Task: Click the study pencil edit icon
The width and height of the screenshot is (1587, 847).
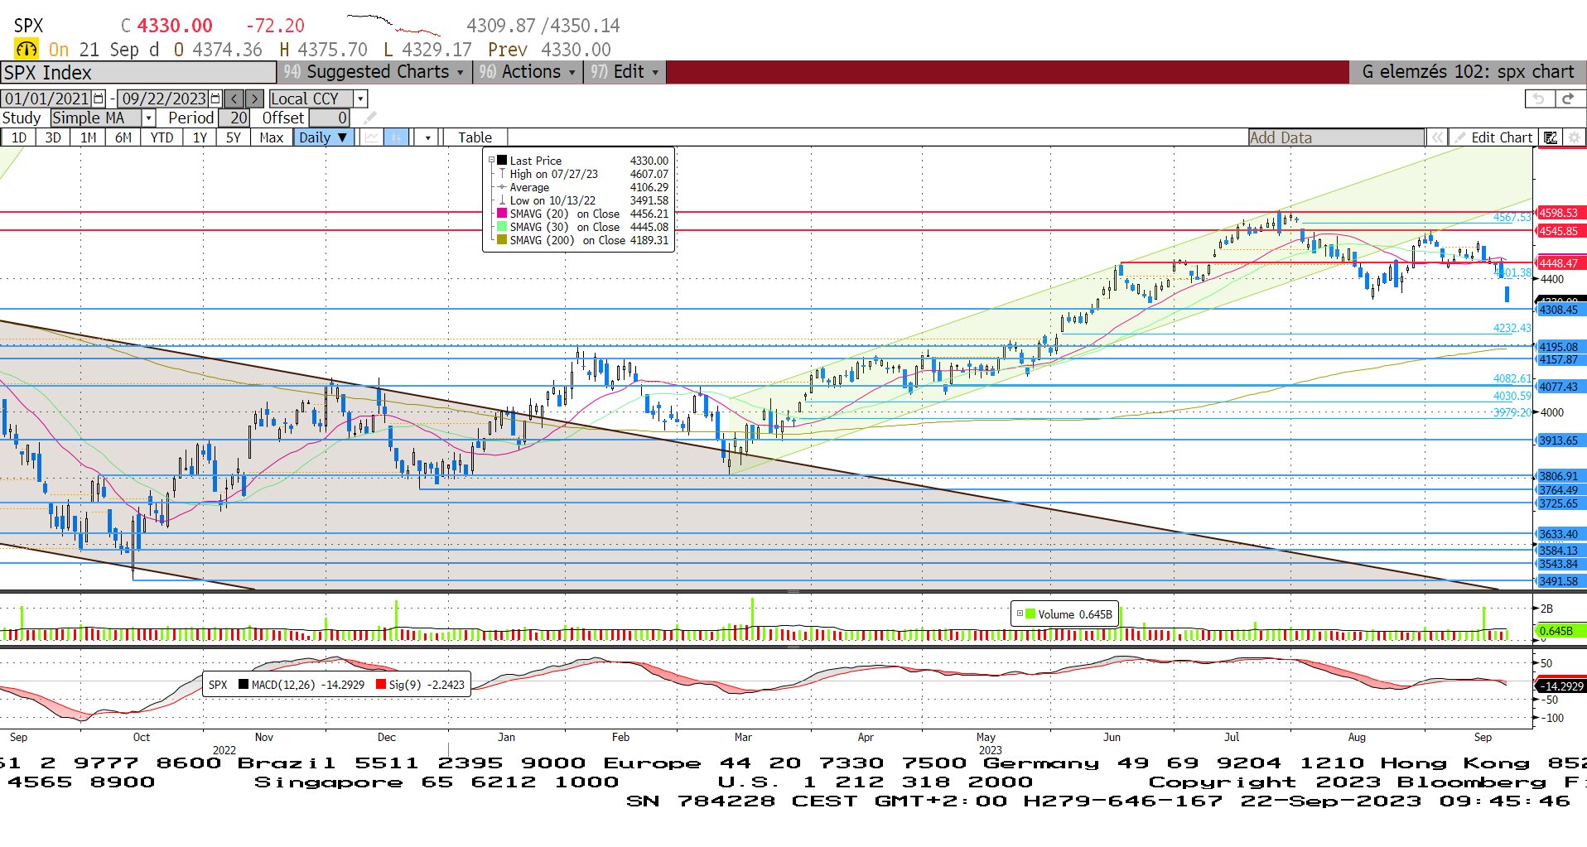Action: [x=369, y=118]
